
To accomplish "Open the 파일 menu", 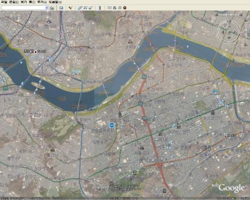I will coord(4,2).
